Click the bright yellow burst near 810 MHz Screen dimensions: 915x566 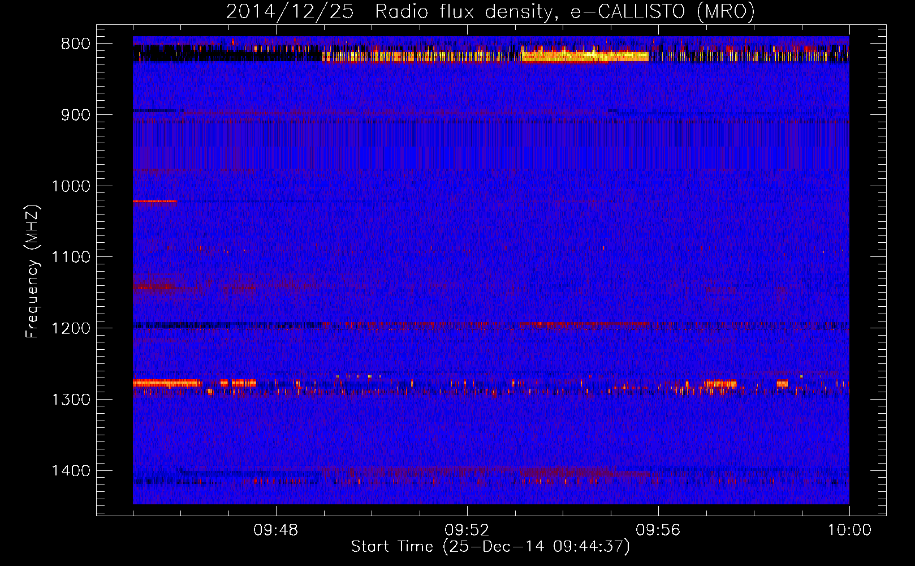pyautogui.click(x=585, y=56)
